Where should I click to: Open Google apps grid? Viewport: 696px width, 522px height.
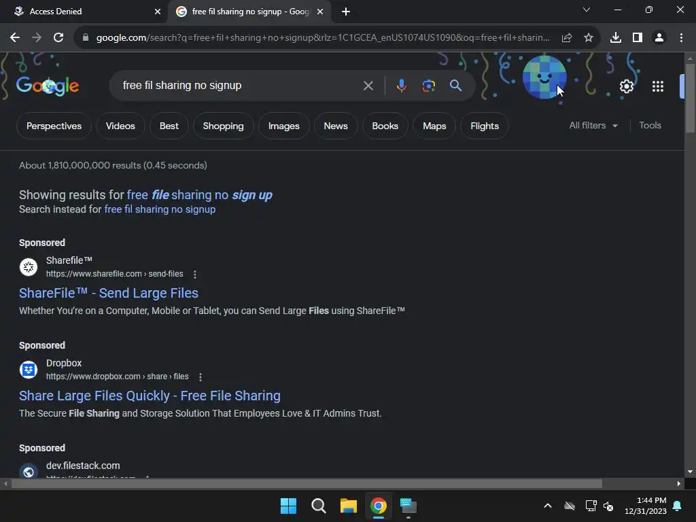(658, 86)
